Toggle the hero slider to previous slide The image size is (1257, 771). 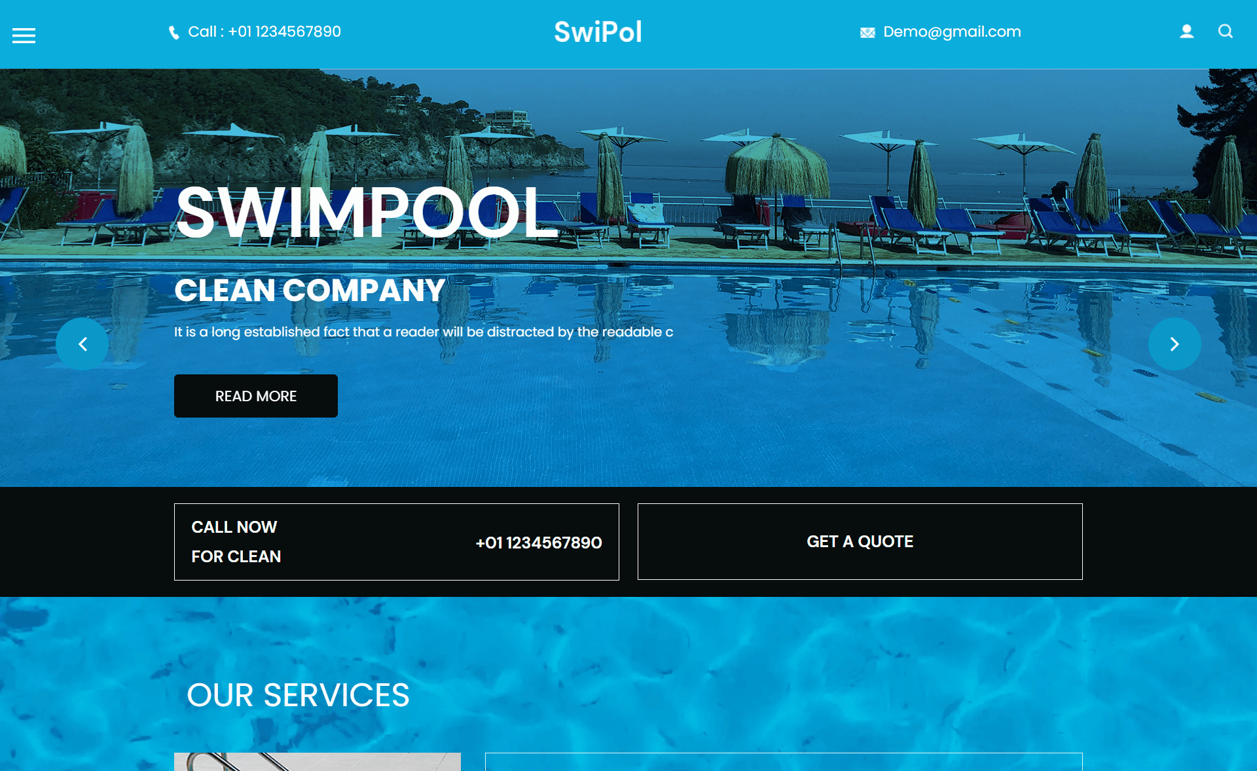click(82, 344)
